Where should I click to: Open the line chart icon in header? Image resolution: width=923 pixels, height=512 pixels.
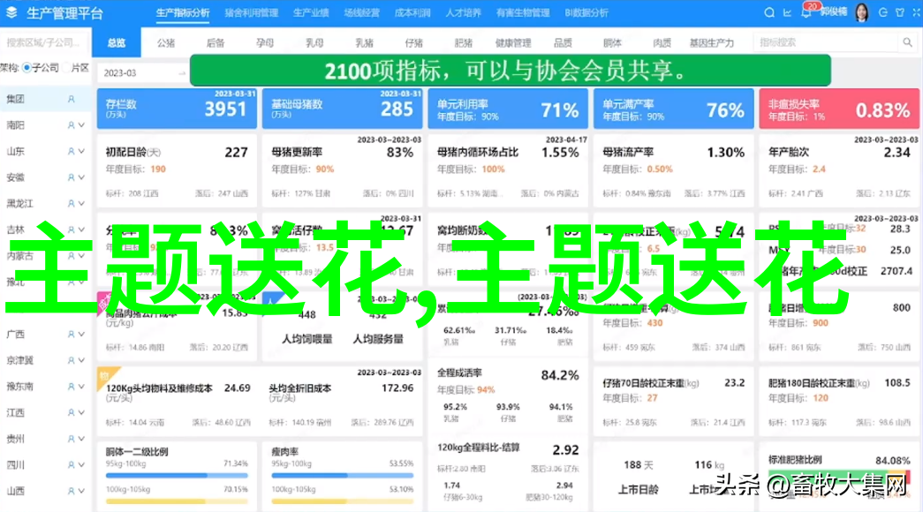788,12
